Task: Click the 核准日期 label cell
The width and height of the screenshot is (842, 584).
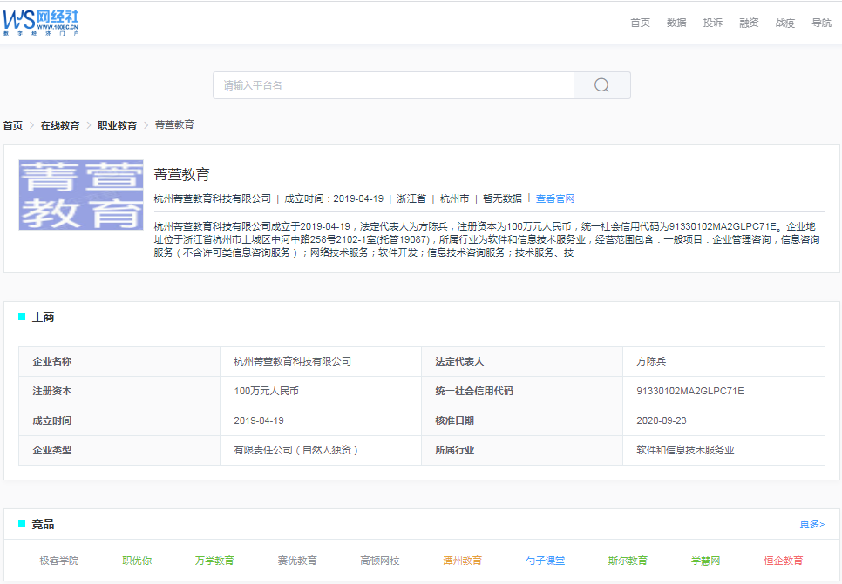Action: click(x=522, y=420)
